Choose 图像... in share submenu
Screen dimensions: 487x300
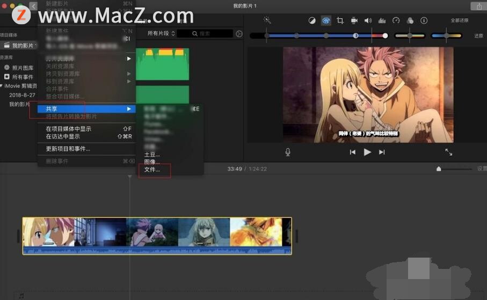[152, 162]
